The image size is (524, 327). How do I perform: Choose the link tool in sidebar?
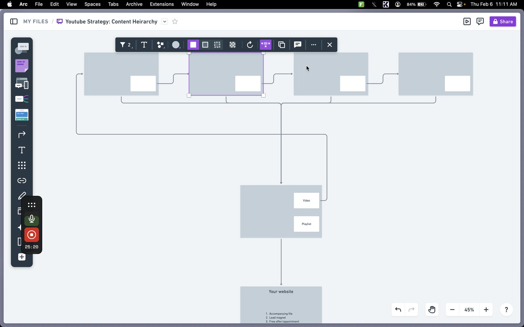[x=22, y=181]
